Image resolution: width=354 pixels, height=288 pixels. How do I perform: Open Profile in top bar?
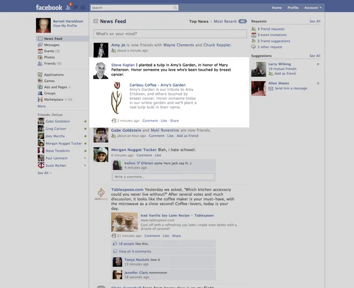point(293,8)
